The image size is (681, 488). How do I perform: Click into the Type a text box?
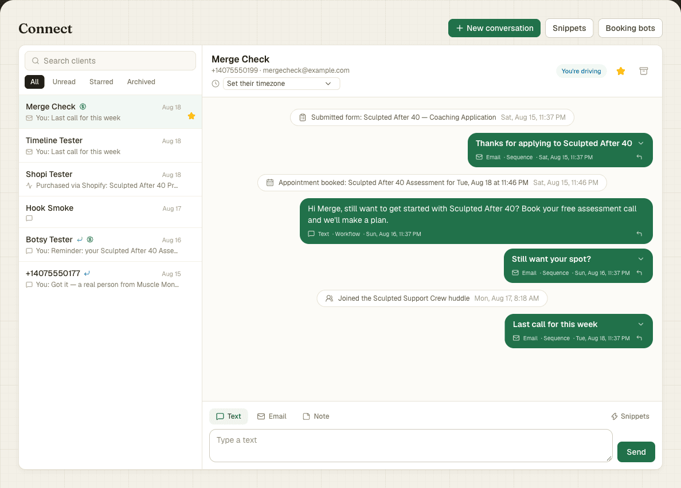point(411,446)
